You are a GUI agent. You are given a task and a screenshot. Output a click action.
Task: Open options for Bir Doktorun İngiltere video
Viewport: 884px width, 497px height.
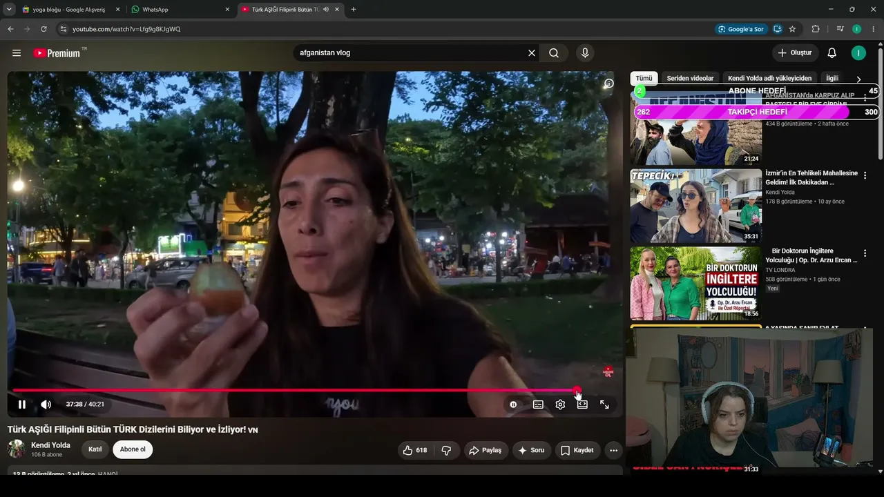[x=865, y=253]
